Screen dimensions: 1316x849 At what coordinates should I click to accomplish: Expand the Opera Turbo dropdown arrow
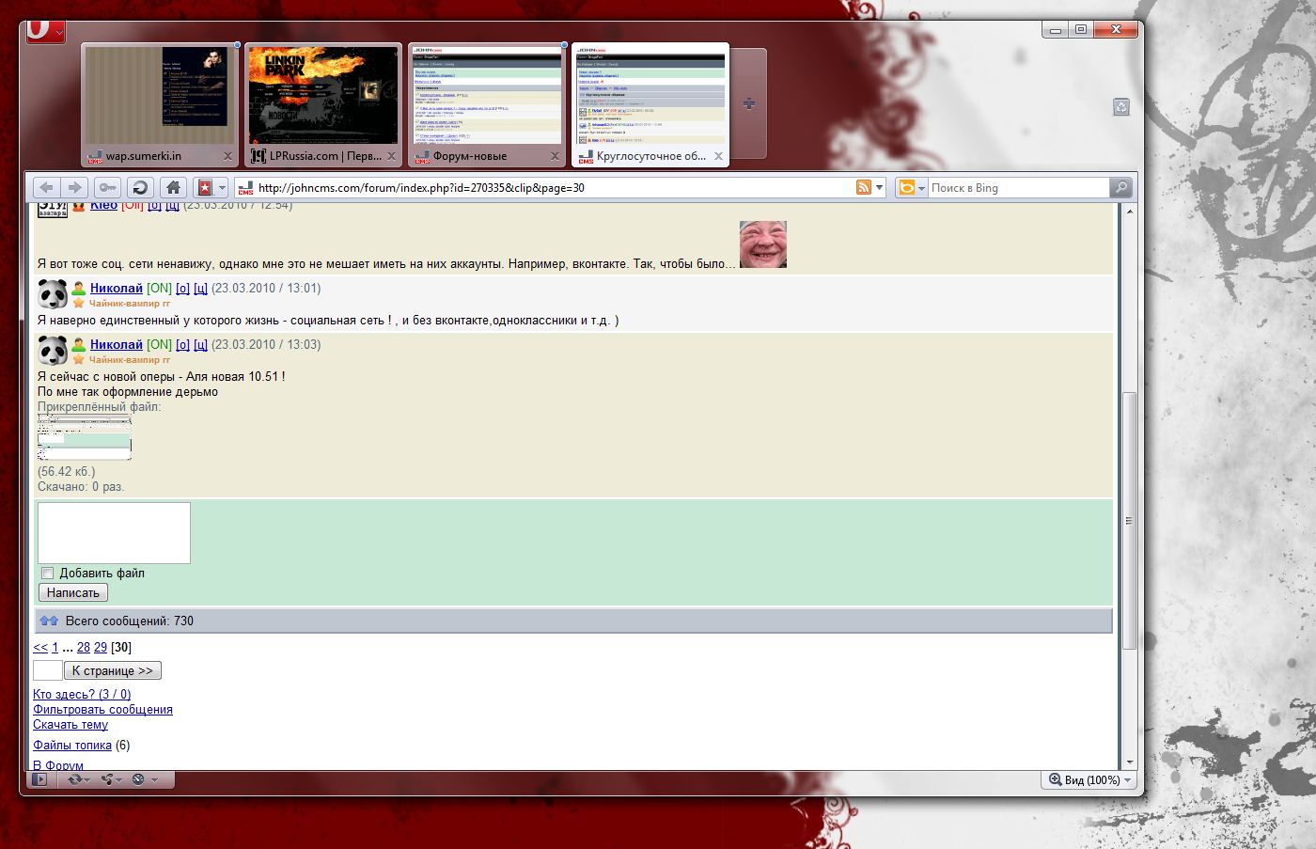click(x=154, y=779)
